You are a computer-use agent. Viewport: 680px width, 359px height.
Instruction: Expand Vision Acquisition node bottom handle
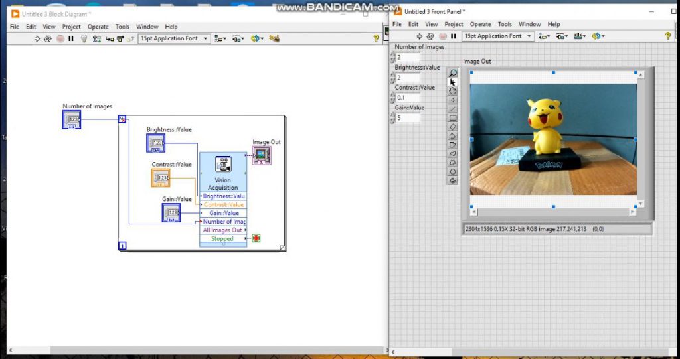pos(223,245)
